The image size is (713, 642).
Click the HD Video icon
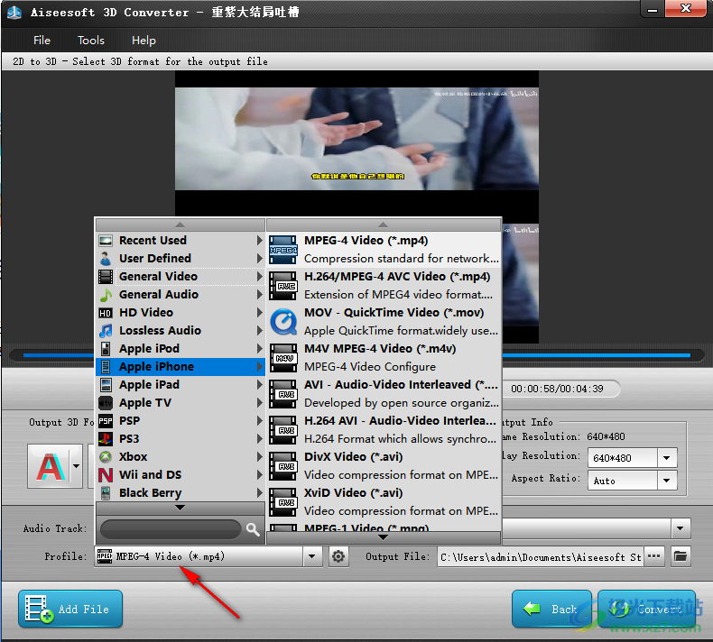pos(106,313)
